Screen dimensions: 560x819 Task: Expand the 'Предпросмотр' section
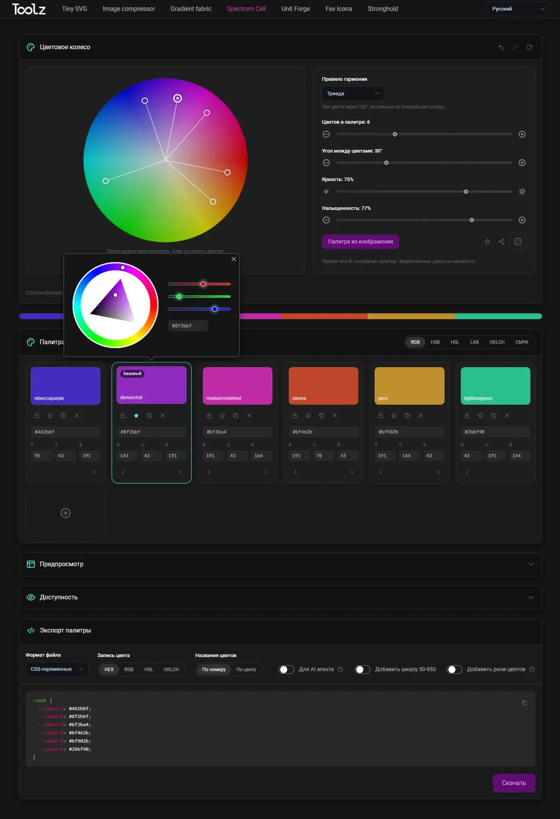[280, 564]
